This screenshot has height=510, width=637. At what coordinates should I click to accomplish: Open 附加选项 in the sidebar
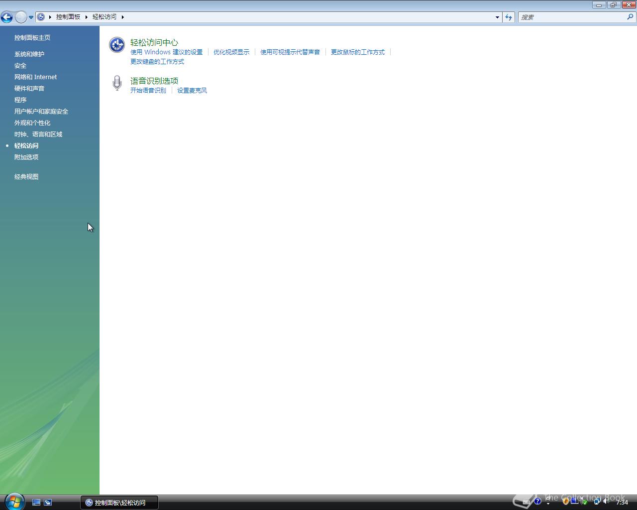tap(26, 157)
